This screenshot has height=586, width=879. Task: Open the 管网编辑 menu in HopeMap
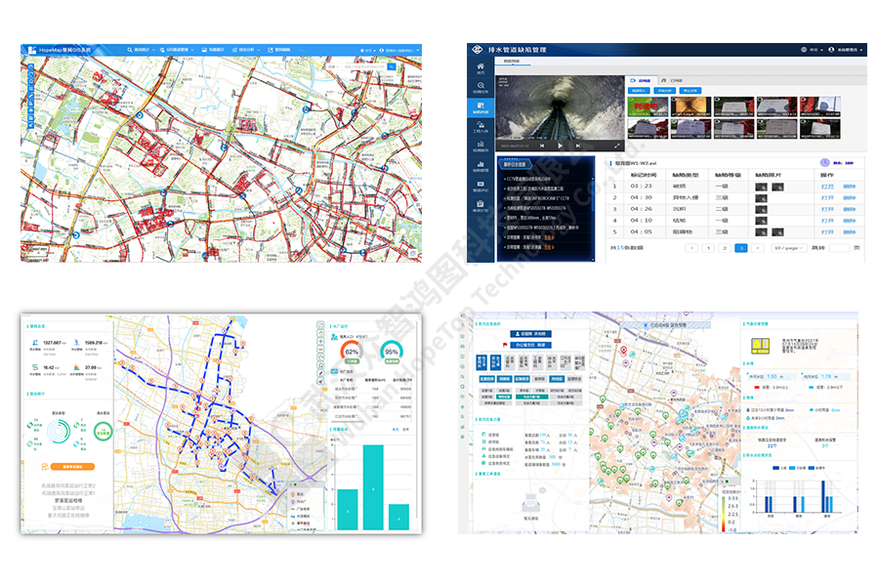pos(278,50)
